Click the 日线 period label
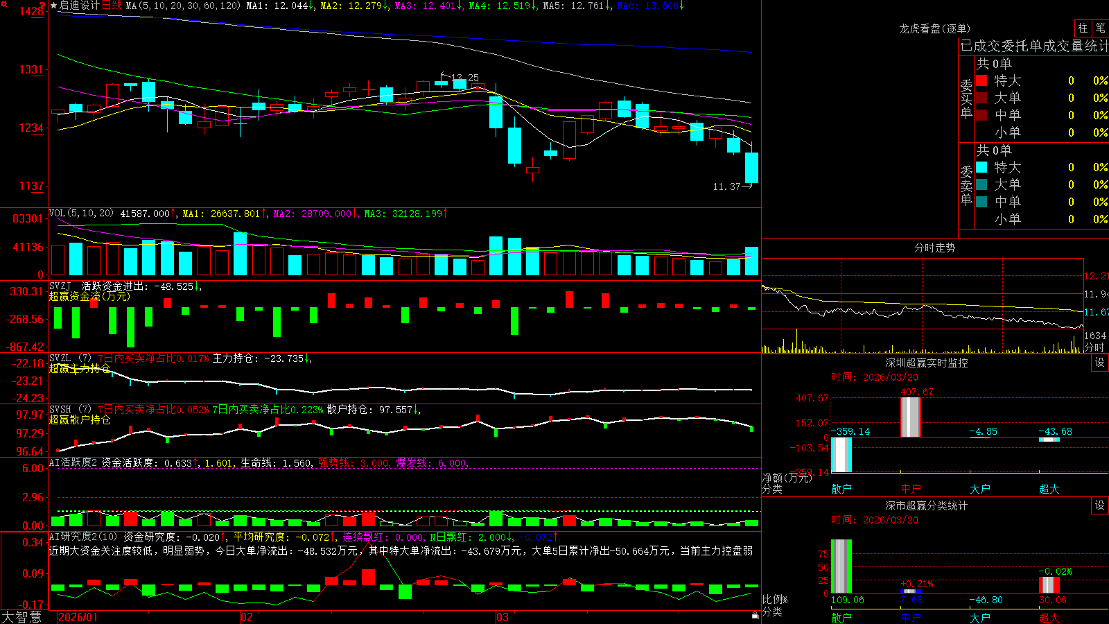Image resolution: width=1109 pixels, height=624 pixels. click(x=112, y=6)
